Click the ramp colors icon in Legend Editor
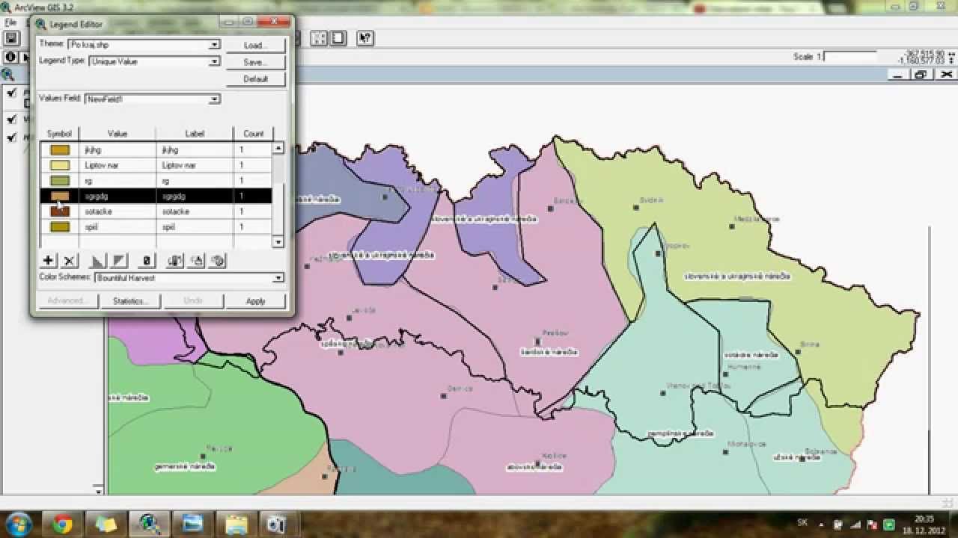958x538 pixels. [196, 260]
